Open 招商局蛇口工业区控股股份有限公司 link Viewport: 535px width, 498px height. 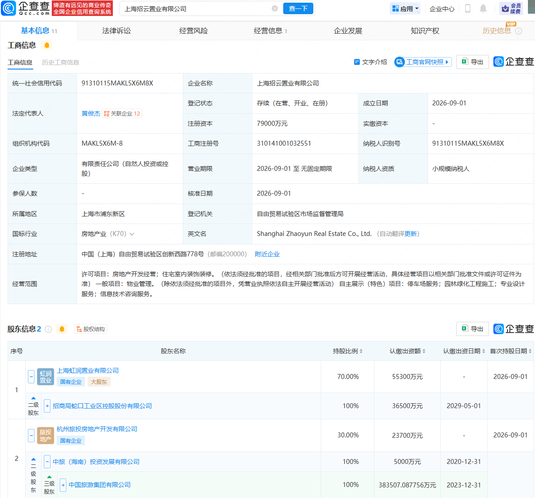[x=102, y=406]
